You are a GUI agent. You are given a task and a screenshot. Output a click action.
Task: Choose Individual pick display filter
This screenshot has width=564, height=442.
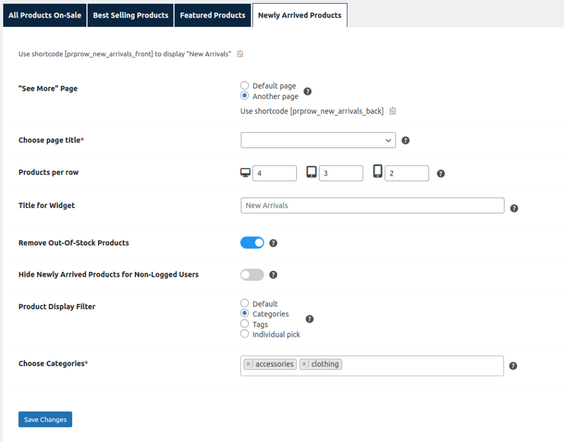click(245, 334)
